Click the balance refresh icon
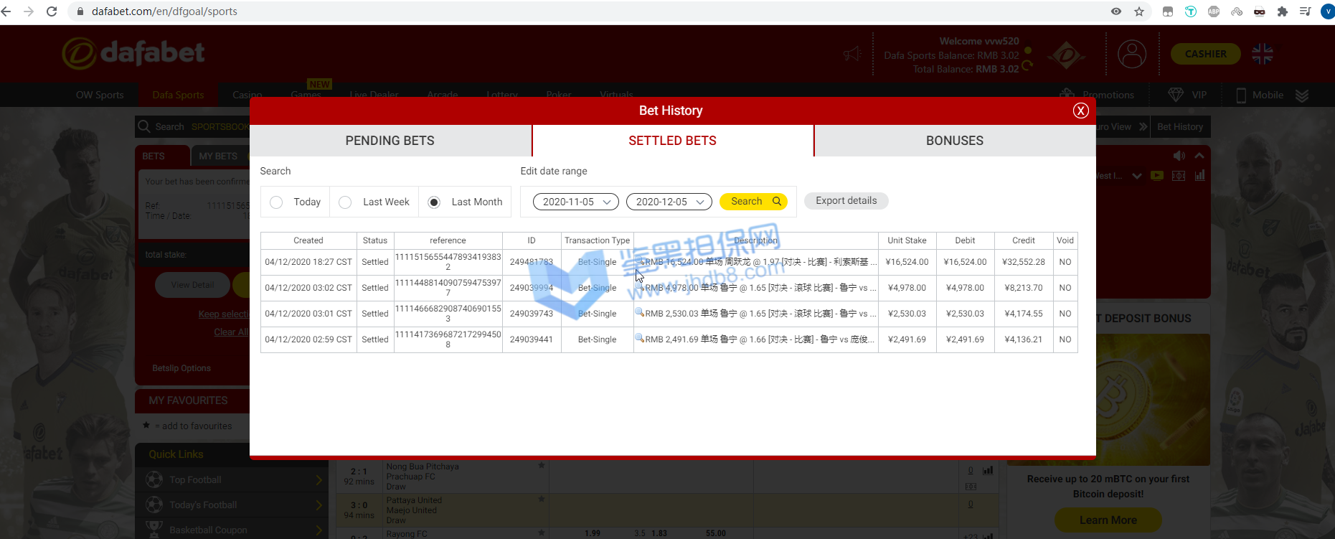Screen dimensions: 1335x539 (x=1027, y=65)
